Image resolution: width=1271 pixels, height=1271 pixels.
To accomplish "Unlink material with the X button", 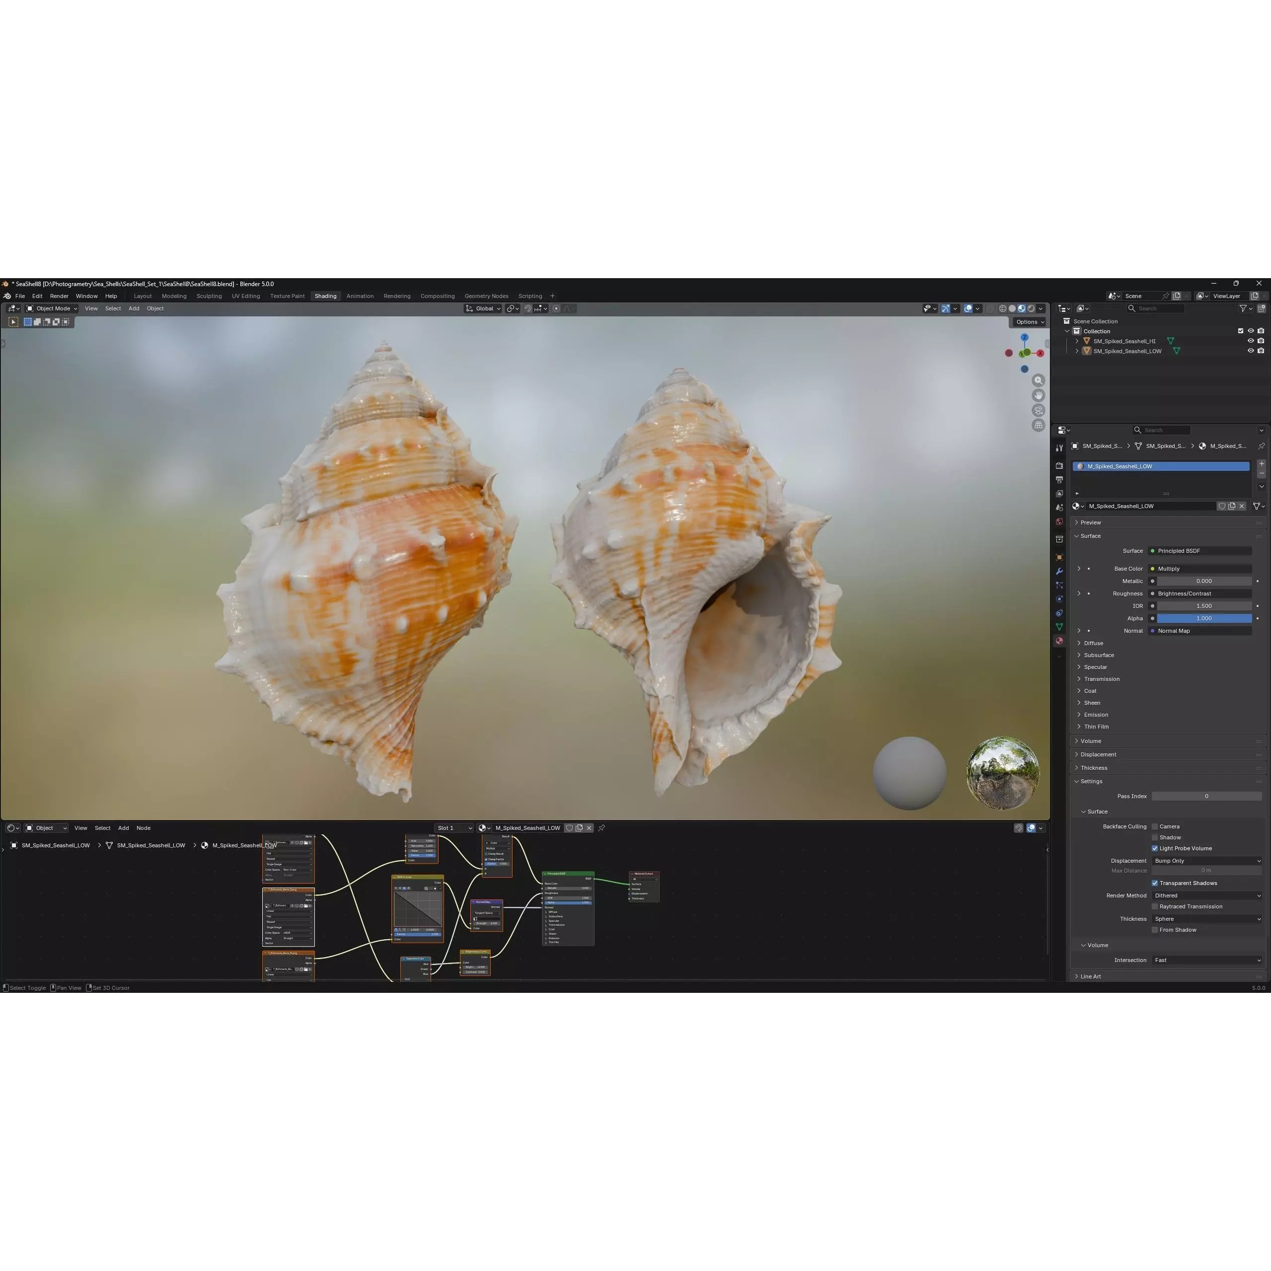I will [1241, 507].
